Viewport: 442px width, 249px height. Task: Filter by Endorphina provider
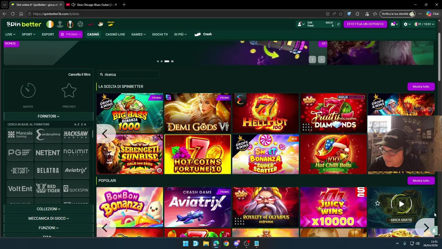coord(48,135)
